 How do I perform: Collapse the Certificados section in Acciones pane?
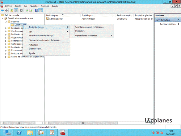pos(178,20)
